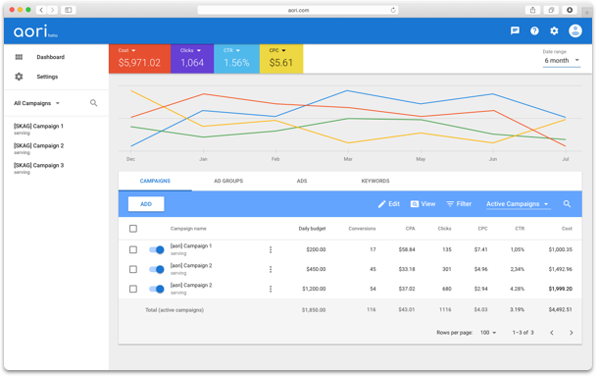Open a new Safari tab
This screenshot has width=596, height=376.
click(x=587, y=12)
